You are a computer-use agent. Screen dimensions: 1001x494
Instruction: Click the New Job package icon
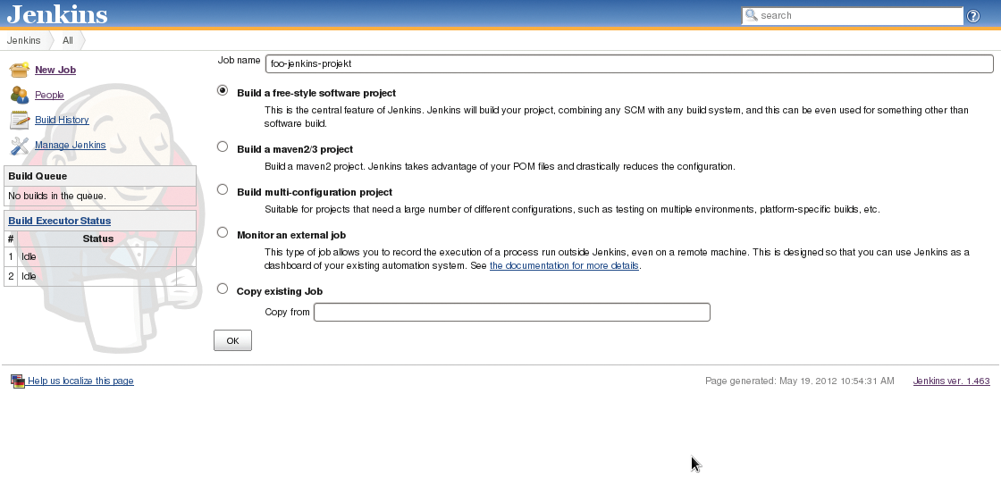(x=19, y=70)
